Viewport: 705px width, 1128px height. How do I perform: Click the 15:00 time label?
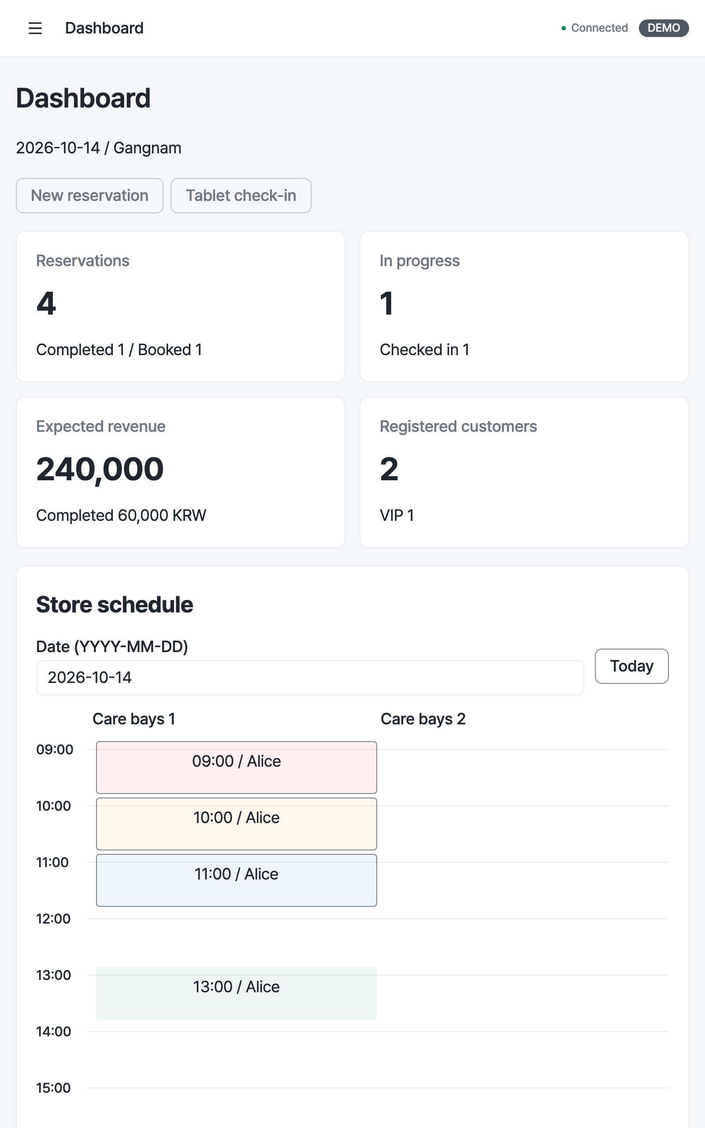pos(53,1088)
